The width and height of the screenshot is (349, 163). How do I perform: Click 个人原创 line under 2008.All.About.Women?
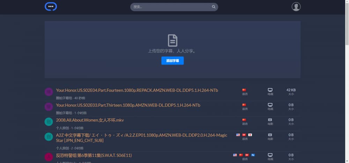[x=70, y=128]
